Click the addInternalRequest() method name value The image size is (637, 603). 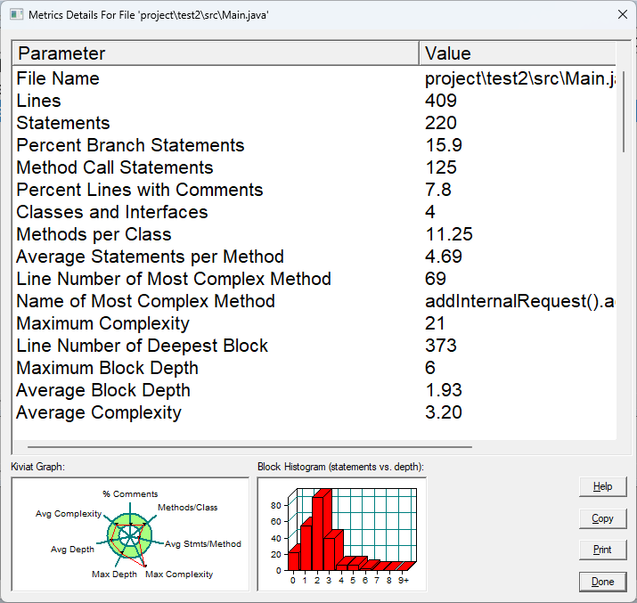tap(520, 301)
